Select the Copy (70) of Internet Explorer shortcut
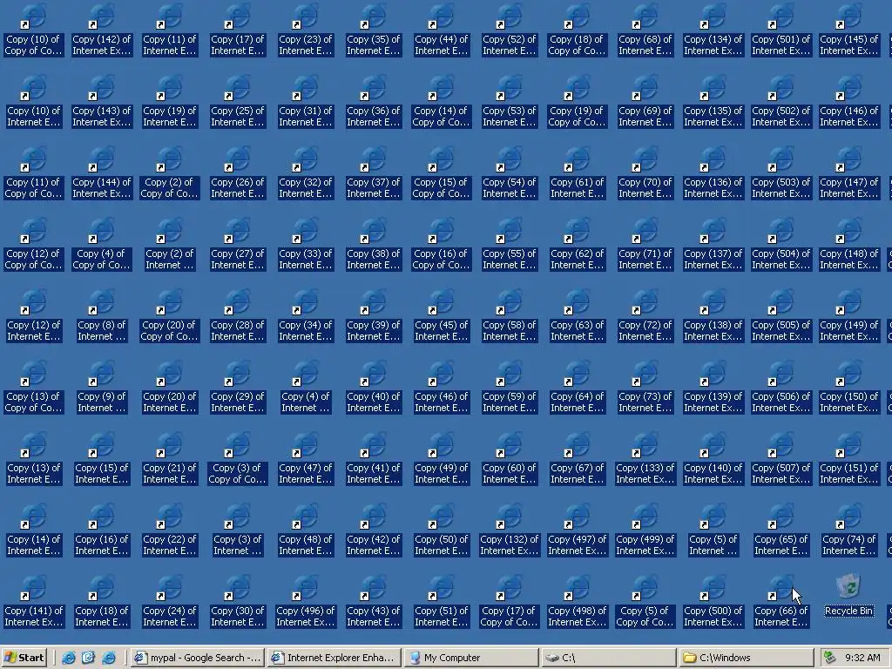892x669 pixels. 645,172
